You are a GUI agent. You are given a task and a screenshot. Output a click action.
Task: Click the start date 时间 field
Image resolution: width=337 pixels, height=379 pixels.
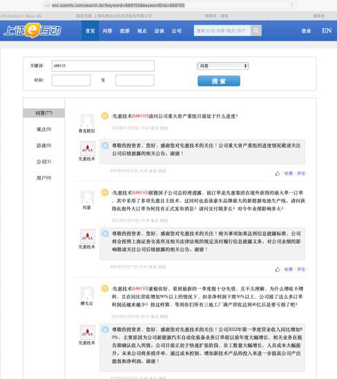pos(71,80)
